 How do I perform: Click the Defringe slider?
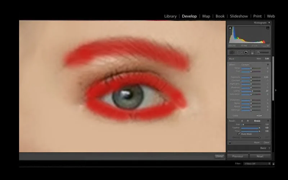251,110
